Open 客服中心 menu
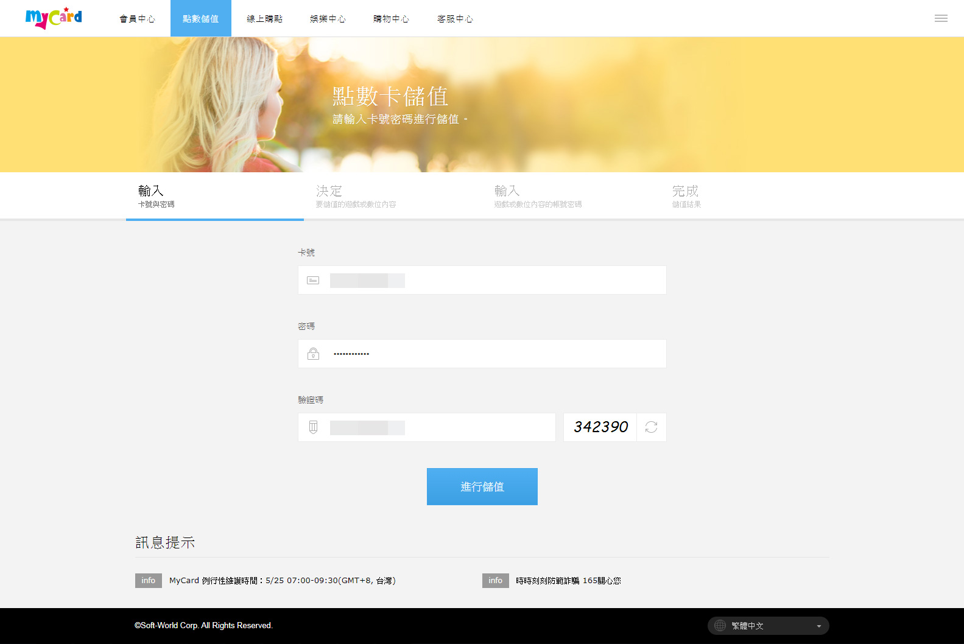The width and height of the screenshot is (964, 644). click(x=455, y=19)
